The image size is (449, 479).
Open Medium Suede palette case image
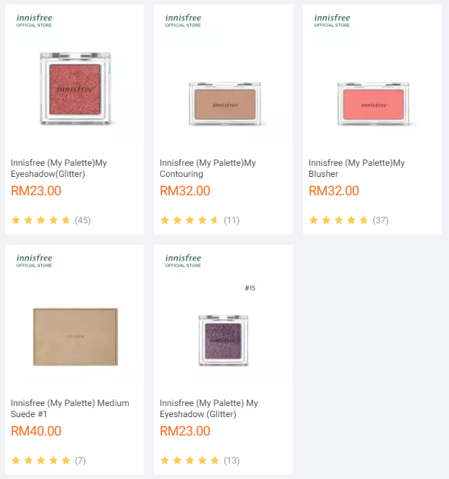point(74,336)
